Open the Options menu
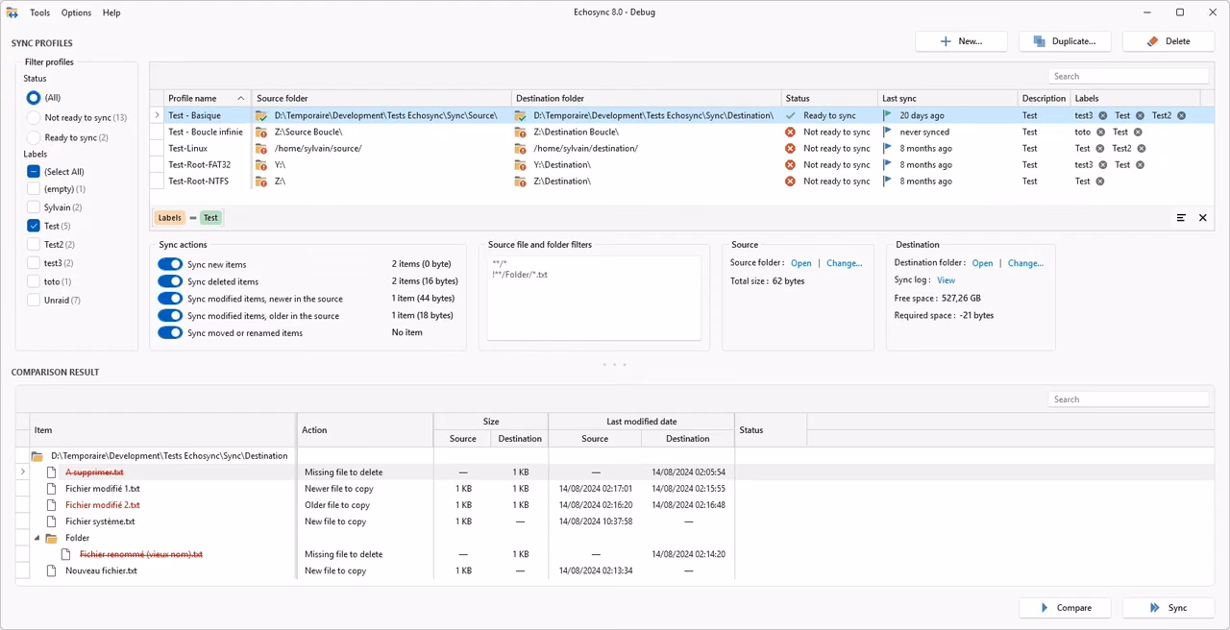This screenshot has height=630, width=1230. coord(76,12)
